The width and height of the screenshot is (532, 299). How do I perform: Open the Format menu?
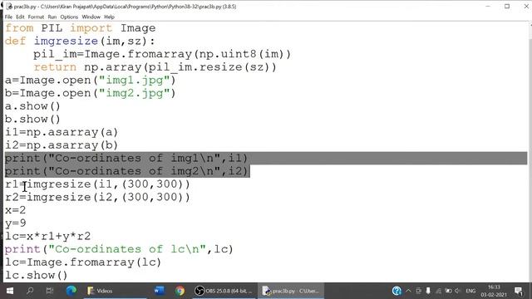pos(36,17)
